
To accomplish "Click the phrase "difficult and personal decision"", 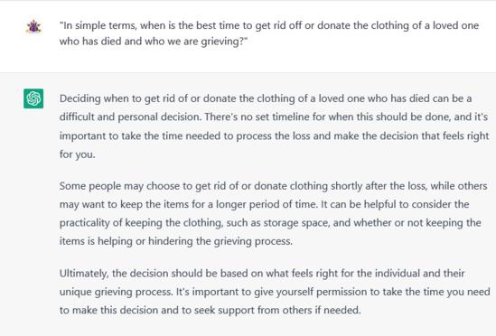I will [130, 117].
